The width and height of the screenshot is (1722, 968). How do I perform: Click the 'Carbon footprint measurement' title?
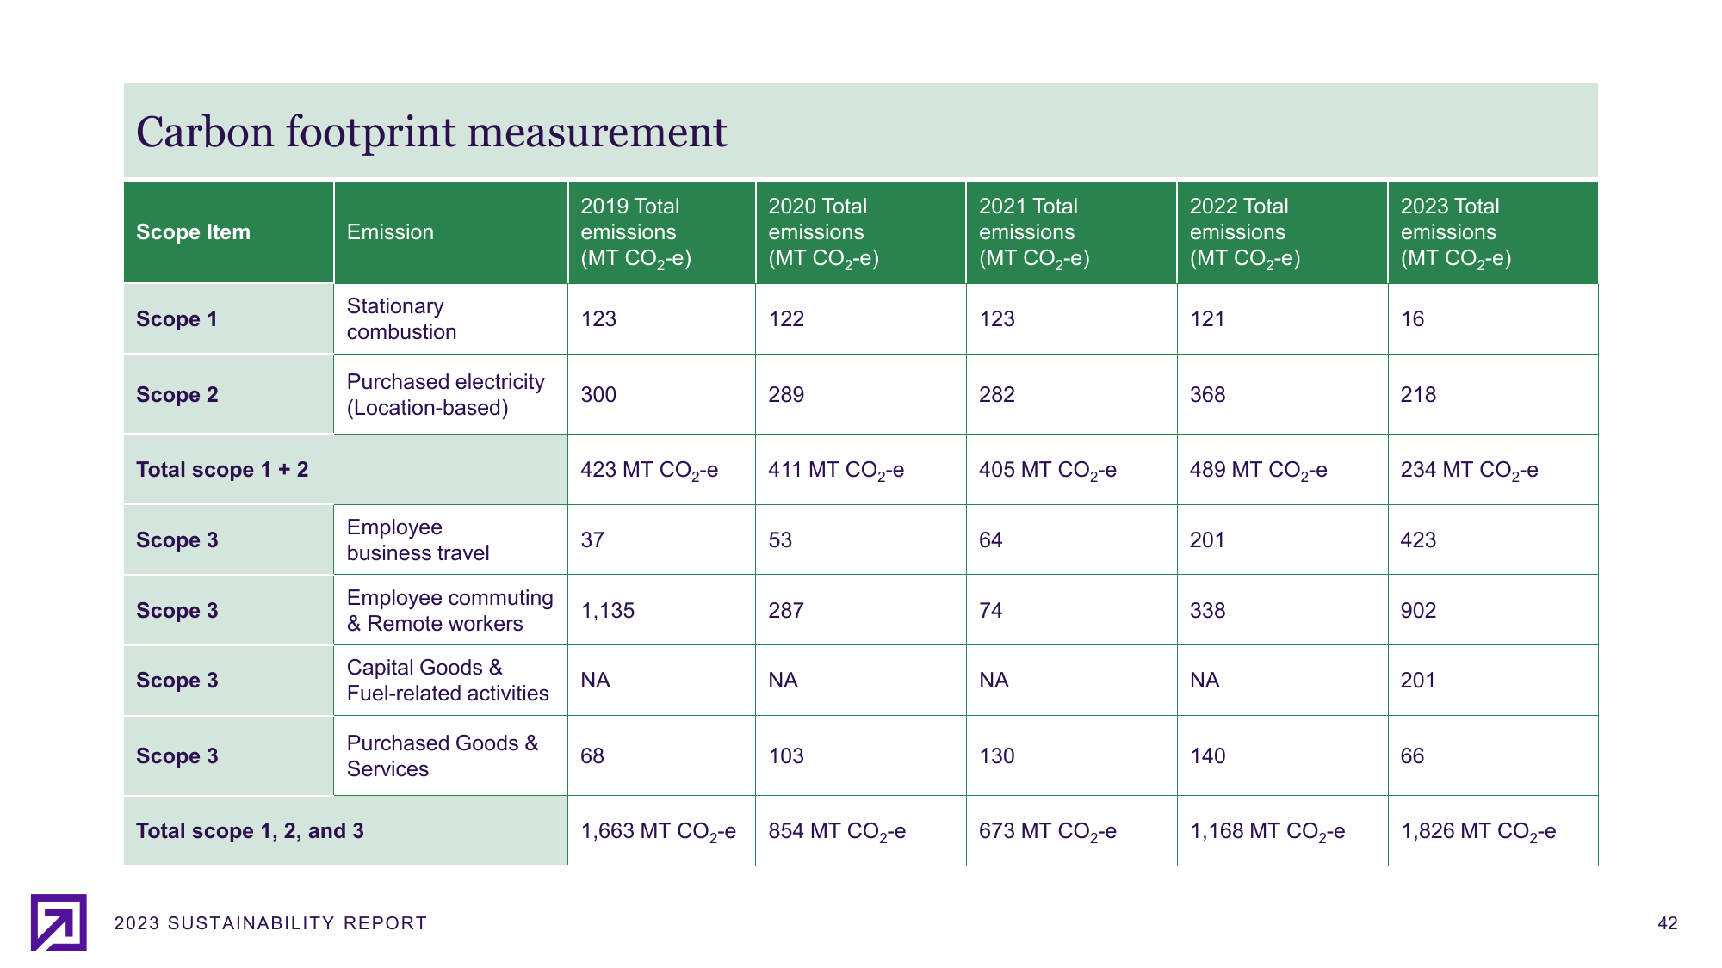[x=431, y=132]
